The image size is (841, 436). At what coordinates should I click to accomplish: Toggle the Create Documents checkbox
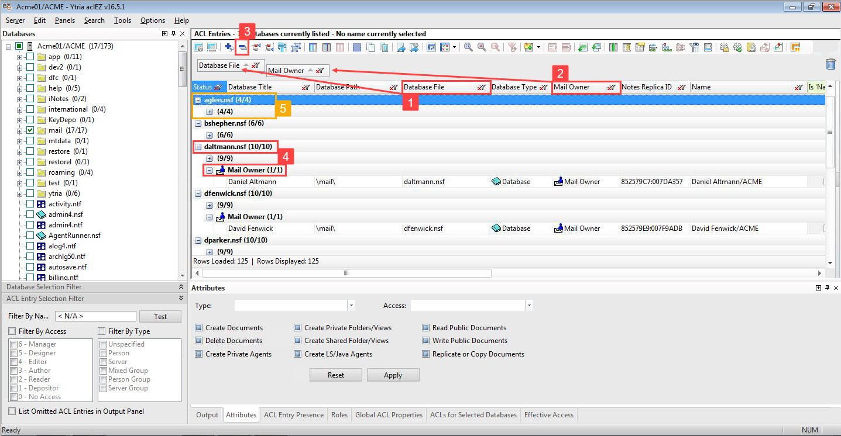coord(199,328)
